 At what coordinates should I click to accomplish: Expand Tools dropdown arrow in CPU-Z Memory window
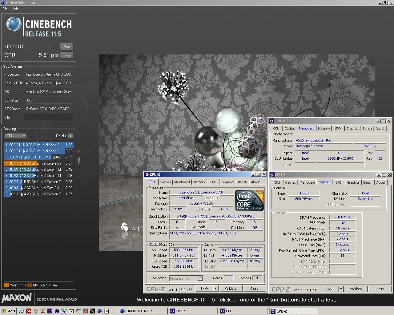(x=341, y=289)
